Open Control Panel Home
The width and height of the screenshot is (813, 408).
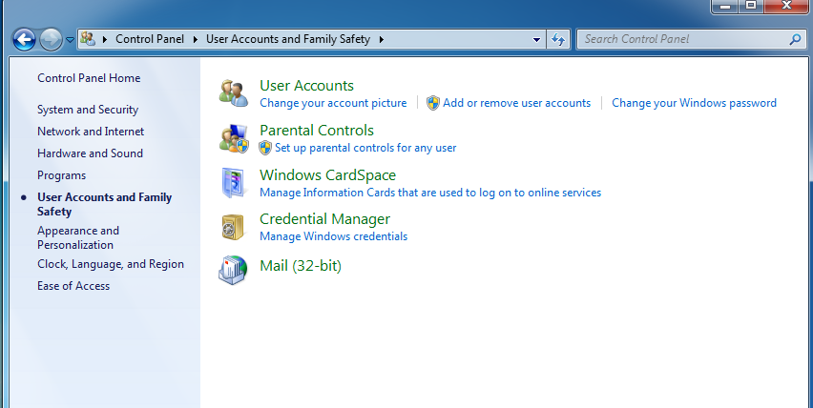tap(89, 78)
